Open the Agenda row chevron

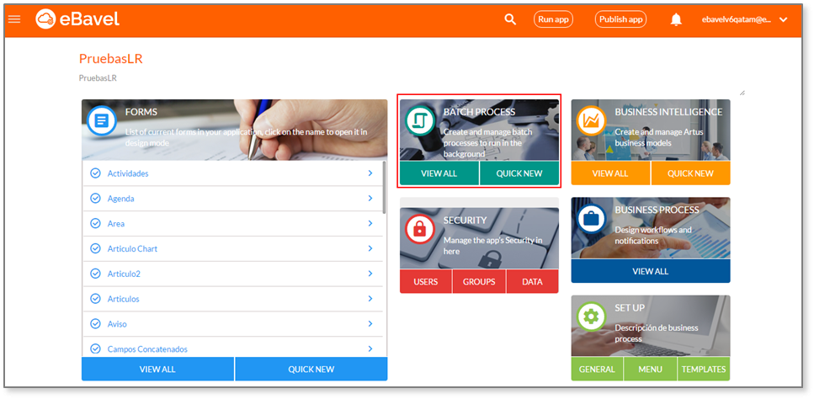pyautogui.click(x=370, y=198)
